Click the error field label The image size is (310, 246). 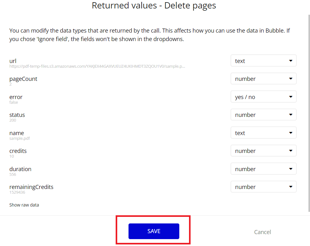(x=16, y=97)
